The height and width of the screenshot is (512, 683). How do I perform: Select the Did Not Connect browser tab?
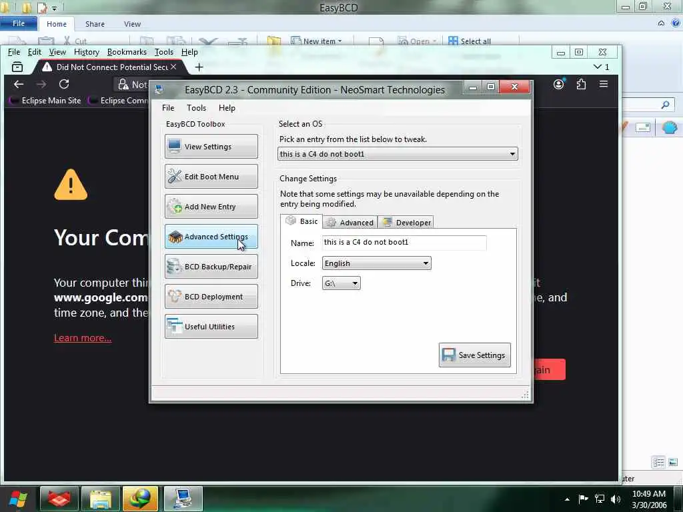(111, 67)
